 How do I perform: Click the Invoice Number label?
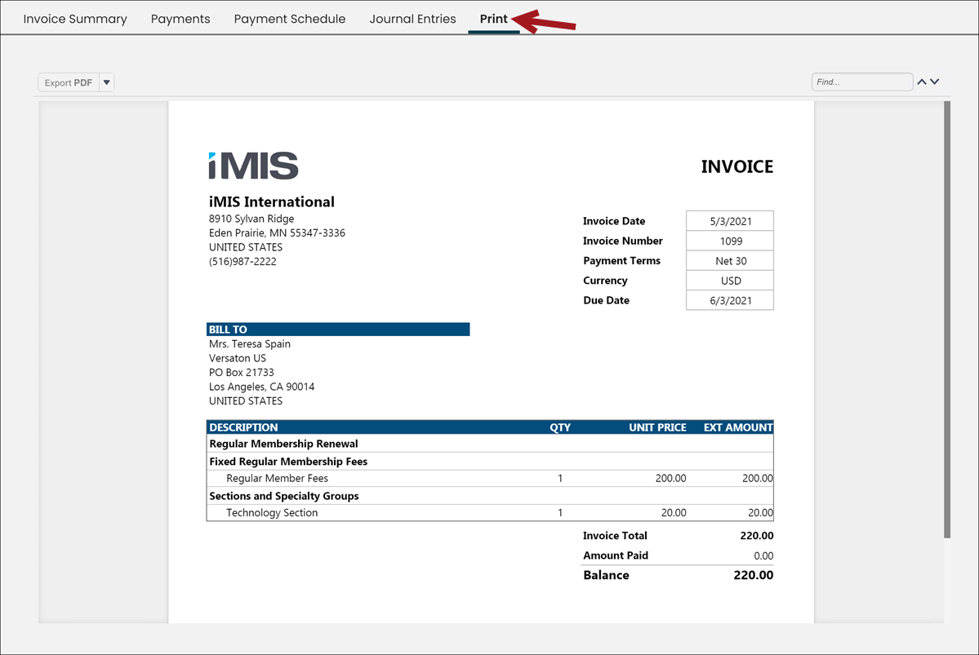622,241
